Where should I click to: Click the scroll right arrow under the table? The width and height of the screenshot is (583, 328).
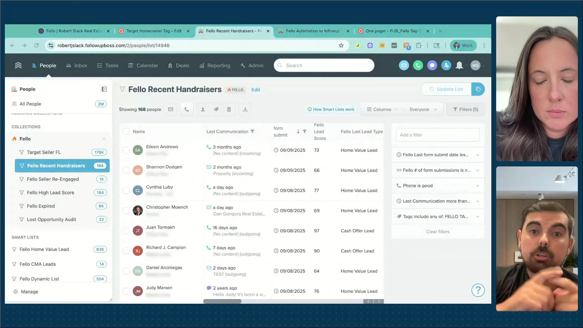pos(379,301)
